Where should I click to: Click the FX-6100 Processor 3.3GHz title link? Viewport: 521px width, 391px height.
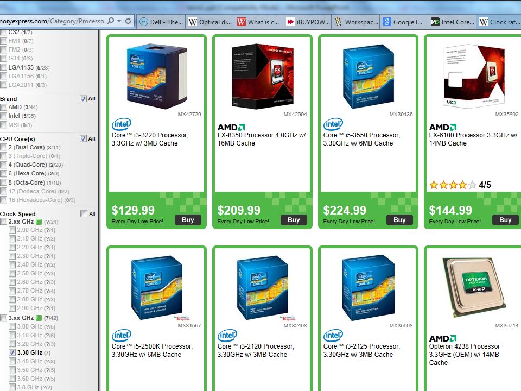(x=473, y=140)
